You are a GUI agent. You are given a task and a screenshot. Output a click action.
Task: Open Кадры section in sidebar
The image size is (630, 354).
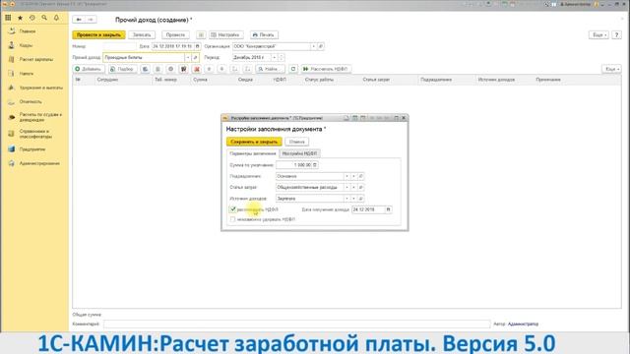click(26, 46)
